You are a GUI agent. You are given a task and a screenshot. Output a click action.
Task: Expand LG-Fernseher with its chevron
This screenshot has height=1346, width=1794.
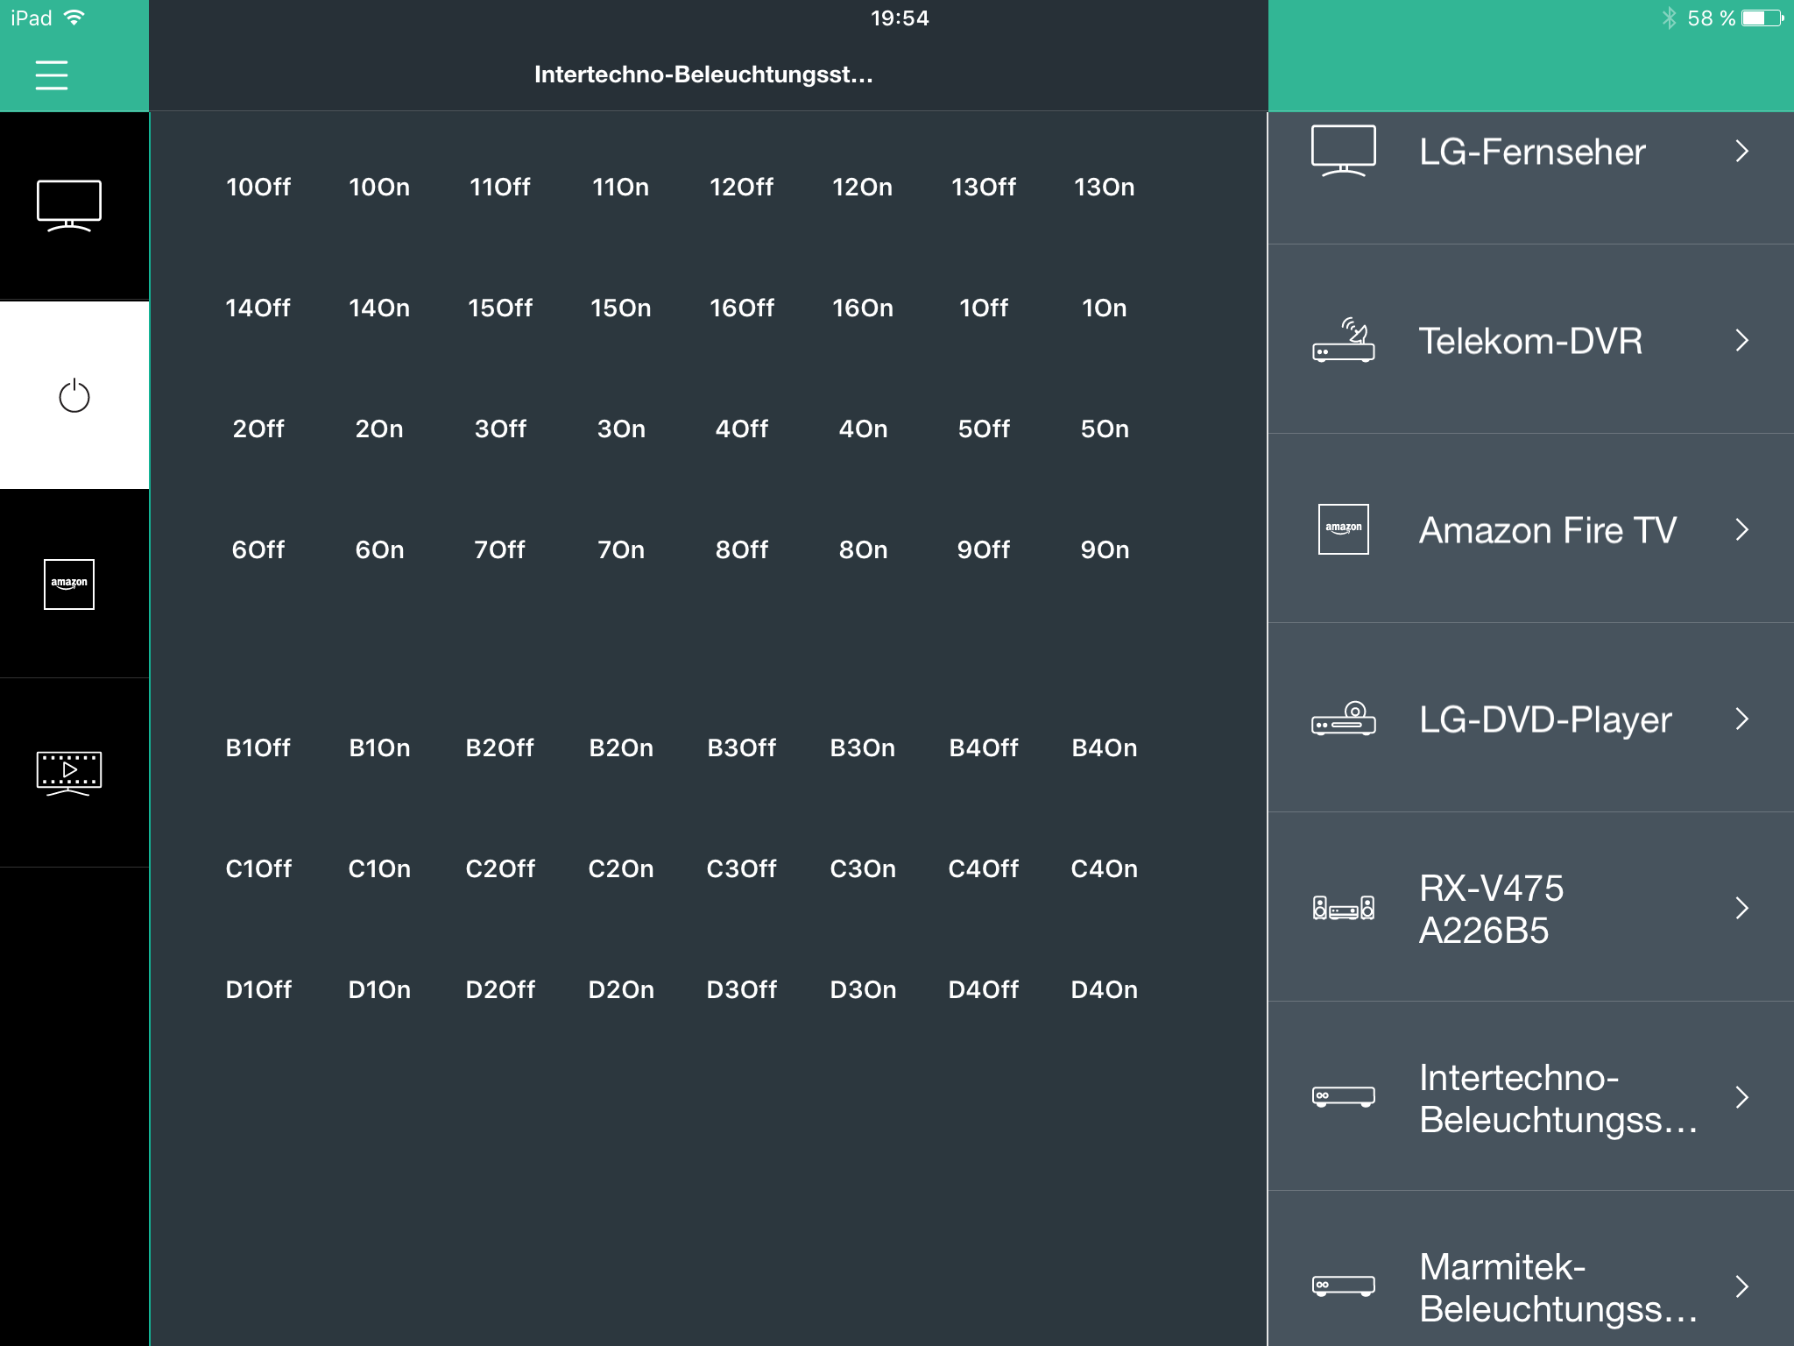(x=1741, y=152)
